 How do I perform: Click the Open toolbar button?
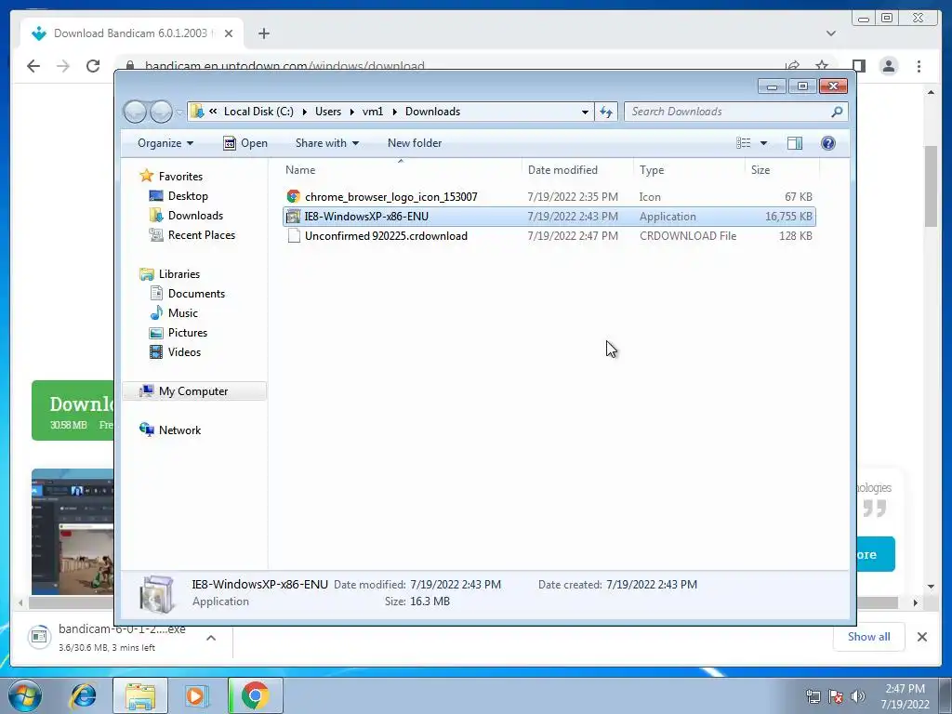click(245, 142)
